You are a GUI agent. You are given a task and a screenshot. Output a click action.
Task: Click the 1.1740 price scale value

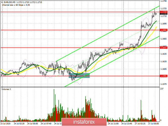coord(163,1)
